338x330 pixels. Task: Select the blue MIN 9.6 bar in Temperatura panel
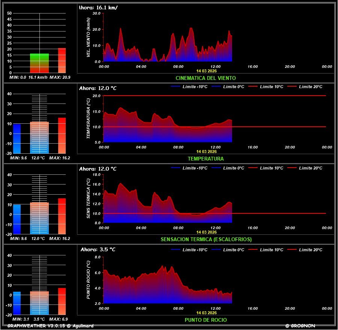coord(17,138)
